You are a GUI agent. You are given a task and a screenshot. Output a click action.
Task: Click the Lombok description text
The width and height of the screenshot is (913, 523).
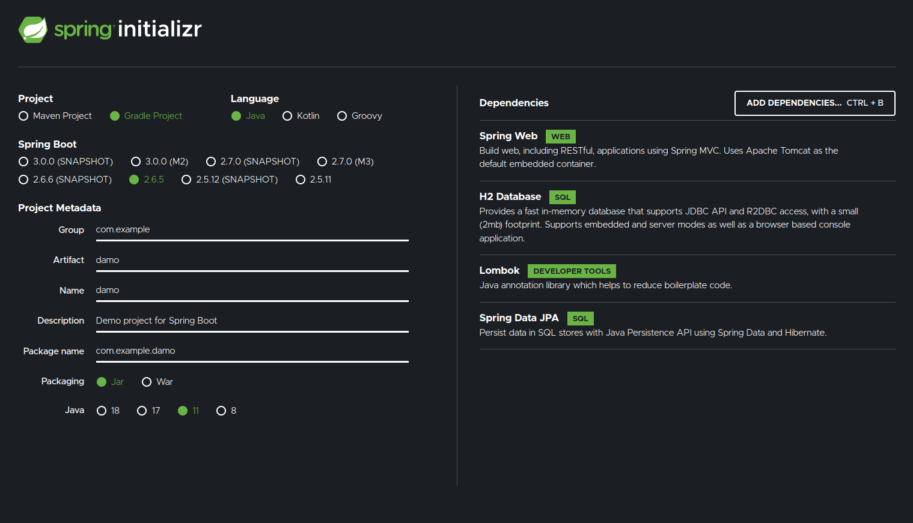[605, 286]
